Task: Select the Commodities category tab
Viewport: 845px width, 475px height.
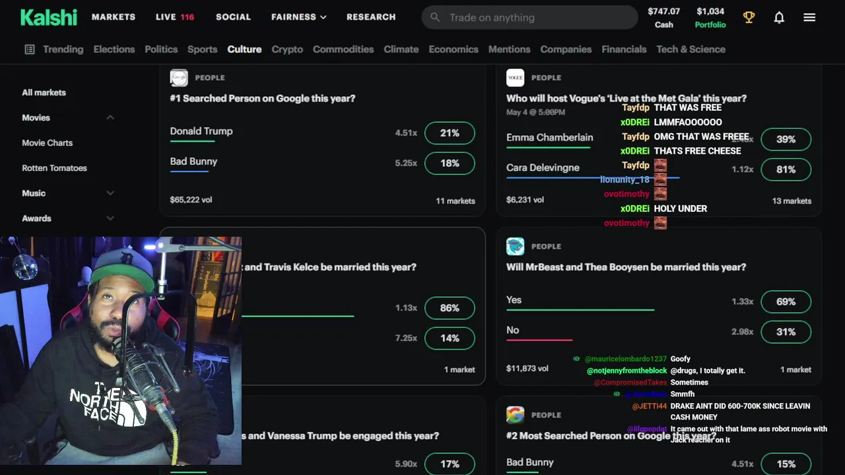Action: pyautogui.click(x=343, y=49)
